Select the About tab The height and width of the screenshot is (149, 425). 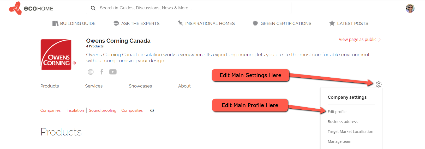coord(184,86)
